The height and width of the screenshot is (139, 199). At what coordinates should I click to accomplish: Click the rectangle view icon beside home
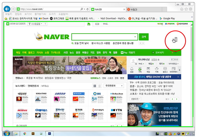coord(97,24)
